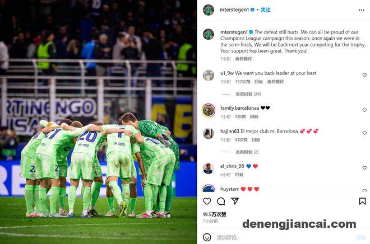Share post using paper plane icon

pyautogui.click(x=235, y=201)
